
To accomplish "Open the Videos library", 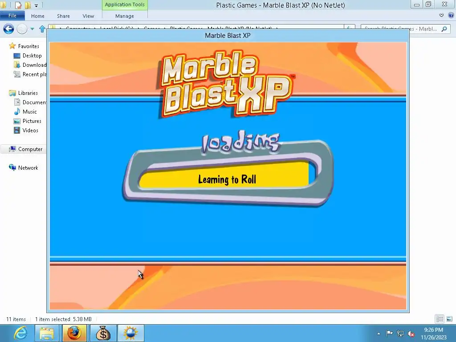I will [30, 130].
